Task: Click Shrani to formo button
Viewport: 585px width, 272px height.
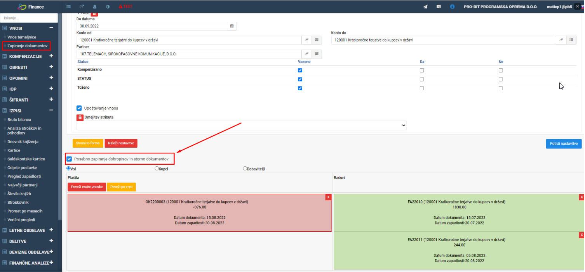Action: point(88,143)
